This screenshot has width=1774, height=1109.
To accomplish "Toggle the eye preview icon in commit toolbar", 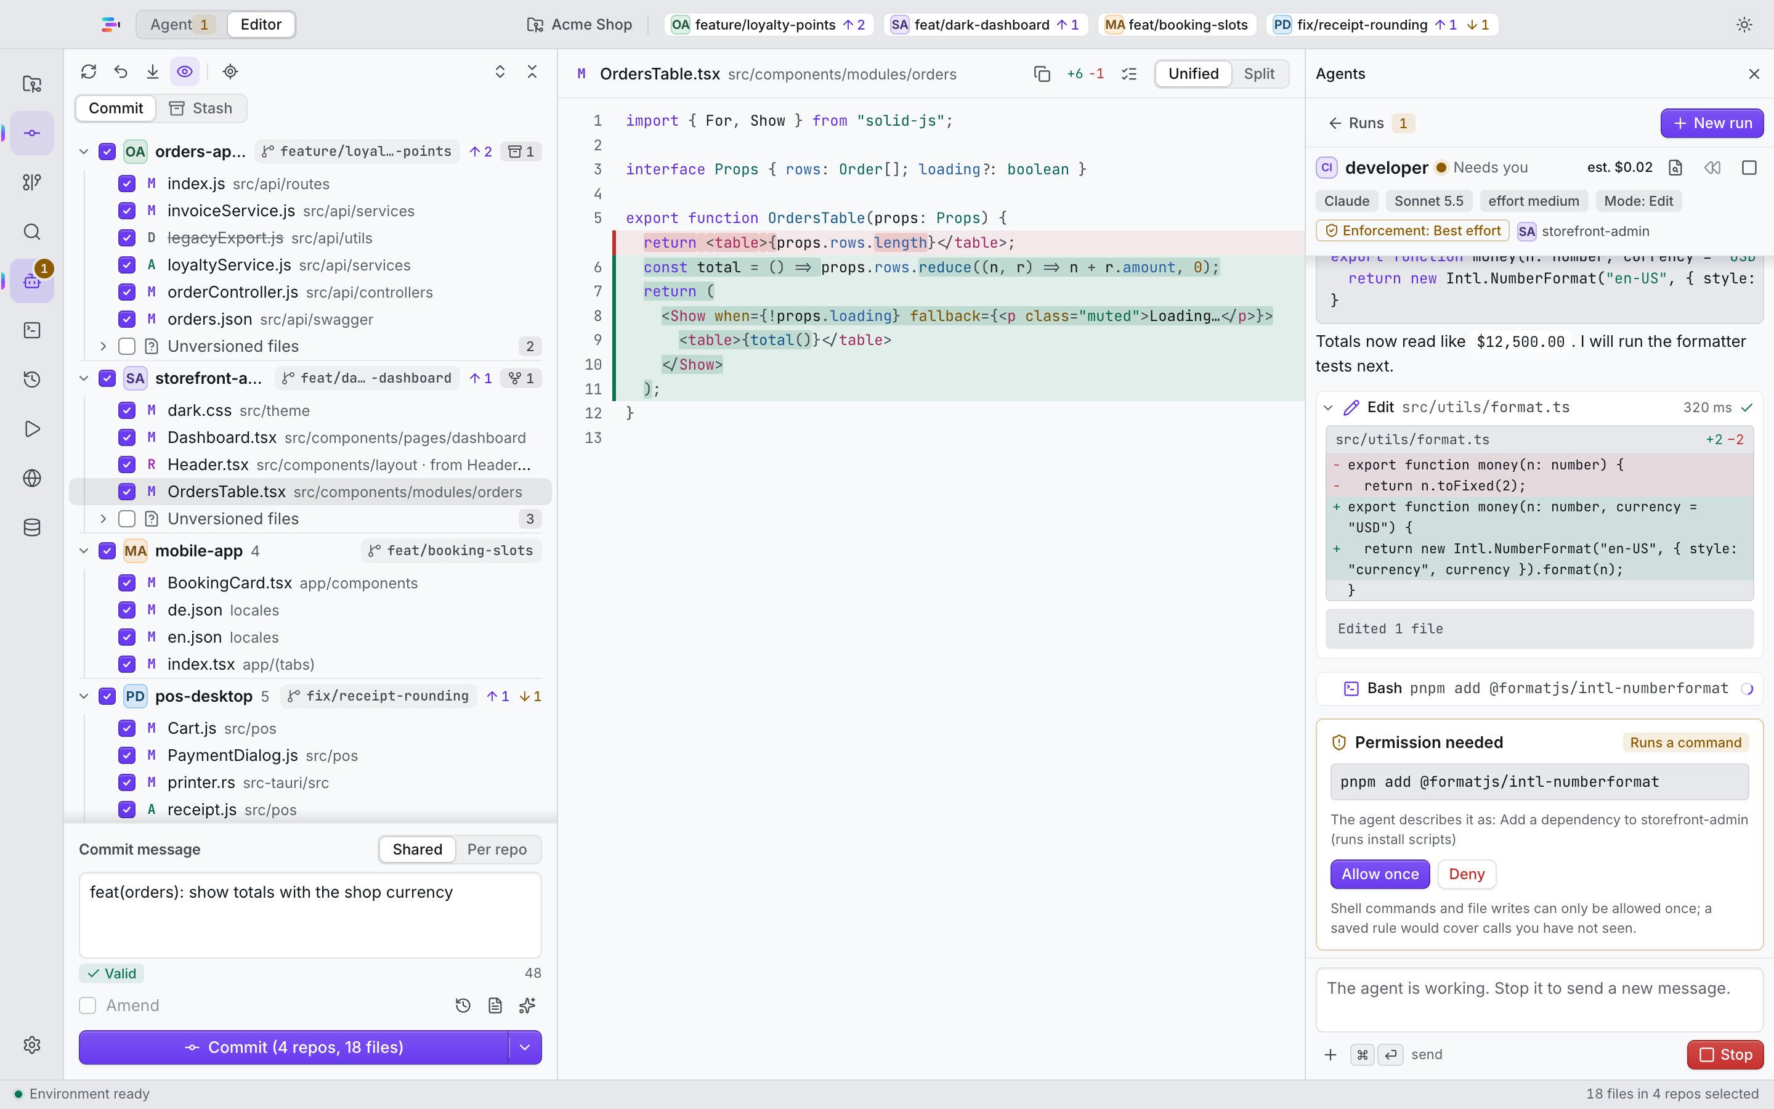I will (x=185, y=71).
